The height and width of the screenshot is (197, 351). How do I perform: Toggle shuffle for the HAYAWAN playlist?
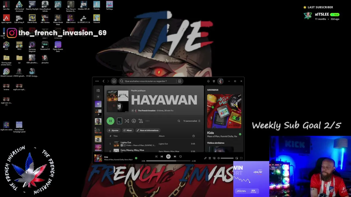pos(127,121)
